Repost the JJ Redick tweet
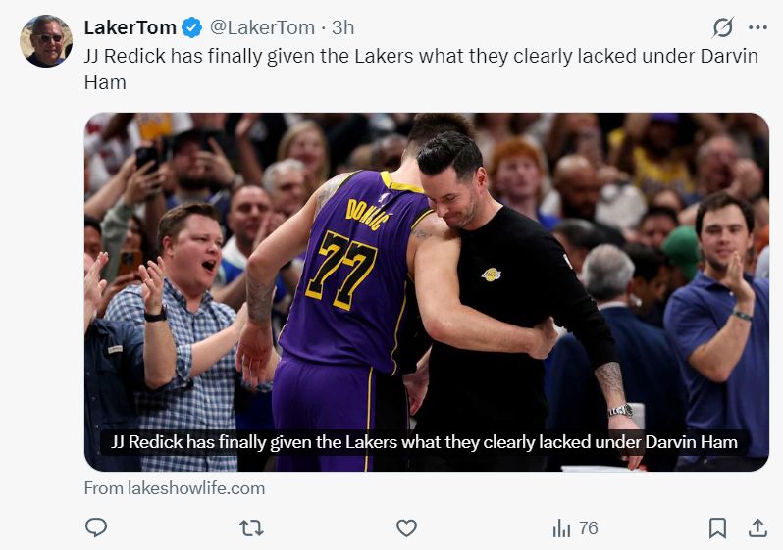Image resolution: width=783 pixels, height=550 pixels. click(251, 528)
